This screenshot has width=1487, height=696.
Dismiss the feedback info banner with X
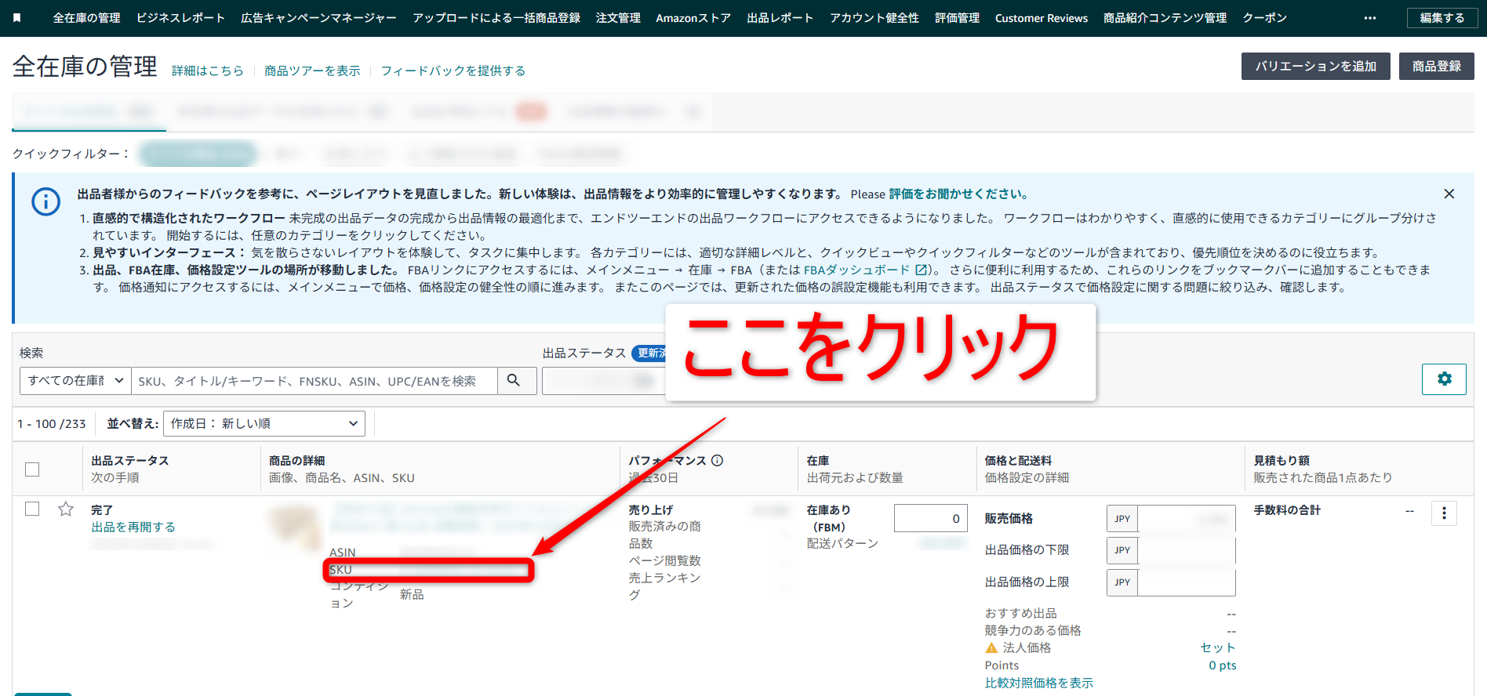click(1449, 194)
